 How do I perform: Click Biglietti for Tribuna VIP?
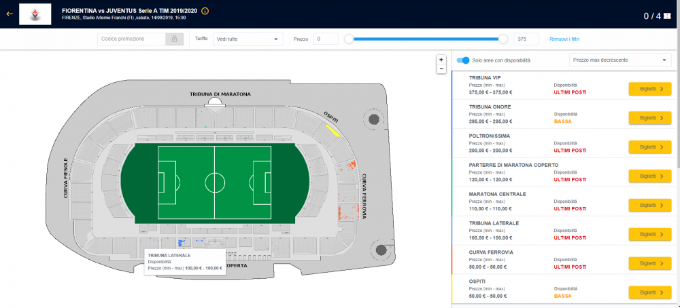649,89
